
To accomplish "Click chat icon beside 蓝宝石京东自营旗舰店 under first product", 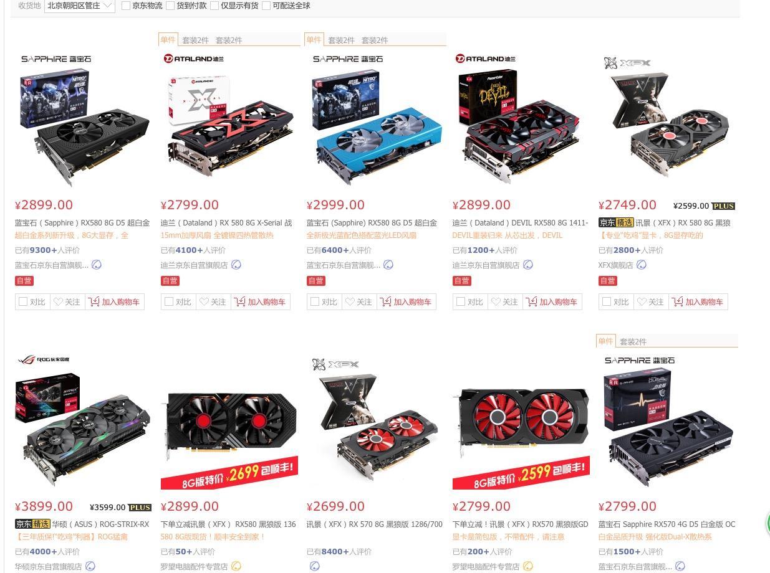I will point(97,265).
